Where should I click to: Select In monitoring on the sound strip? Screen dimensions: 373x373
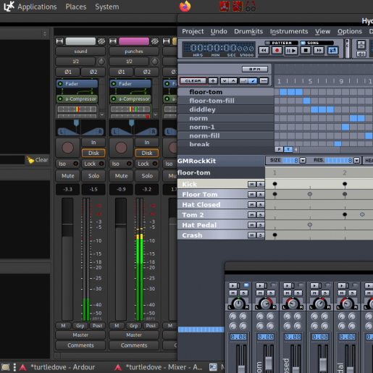(93, 143)
